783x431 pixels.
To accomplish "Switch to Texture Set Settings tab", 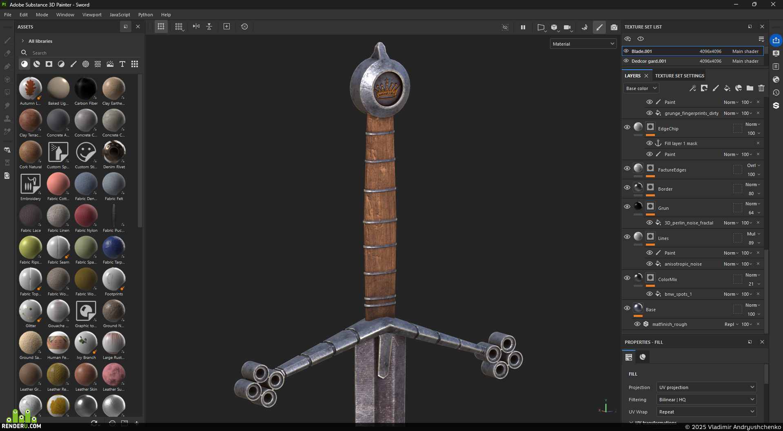I will 679,76.
